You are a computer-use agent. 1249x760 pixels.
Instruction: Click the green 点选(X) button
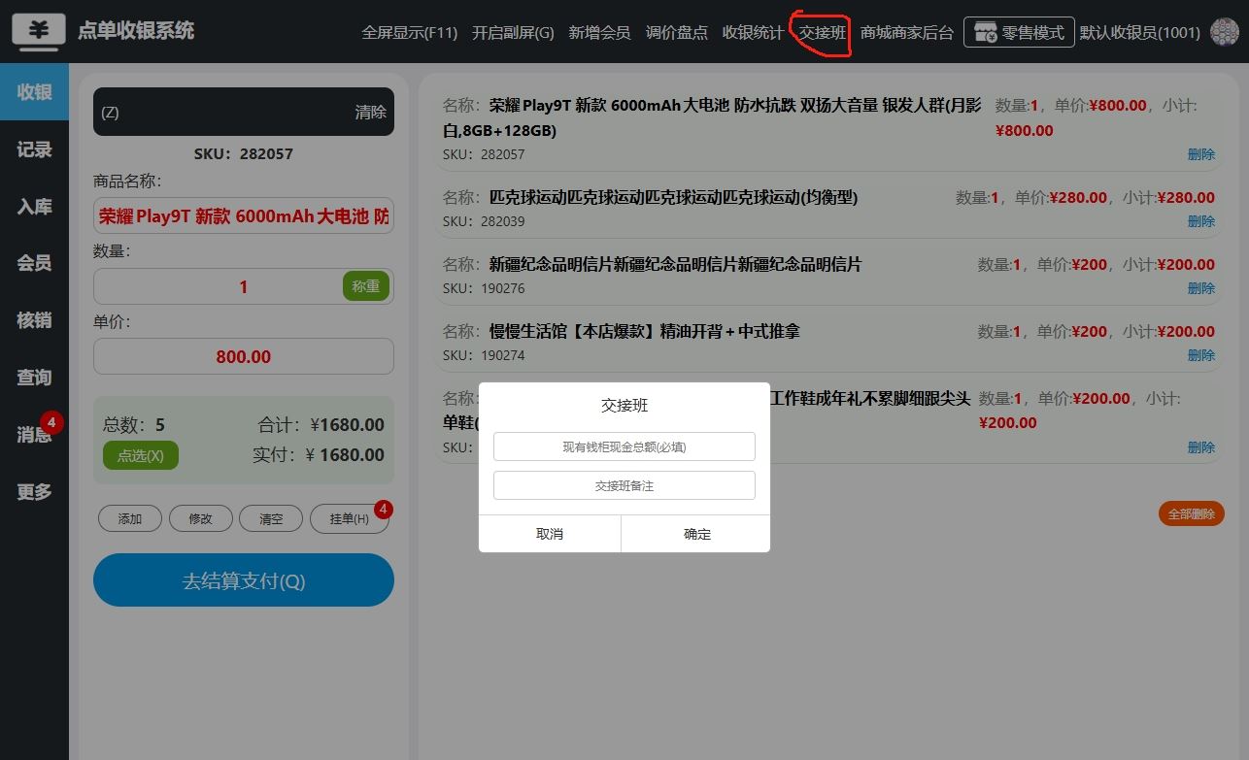tap(141, 455)
